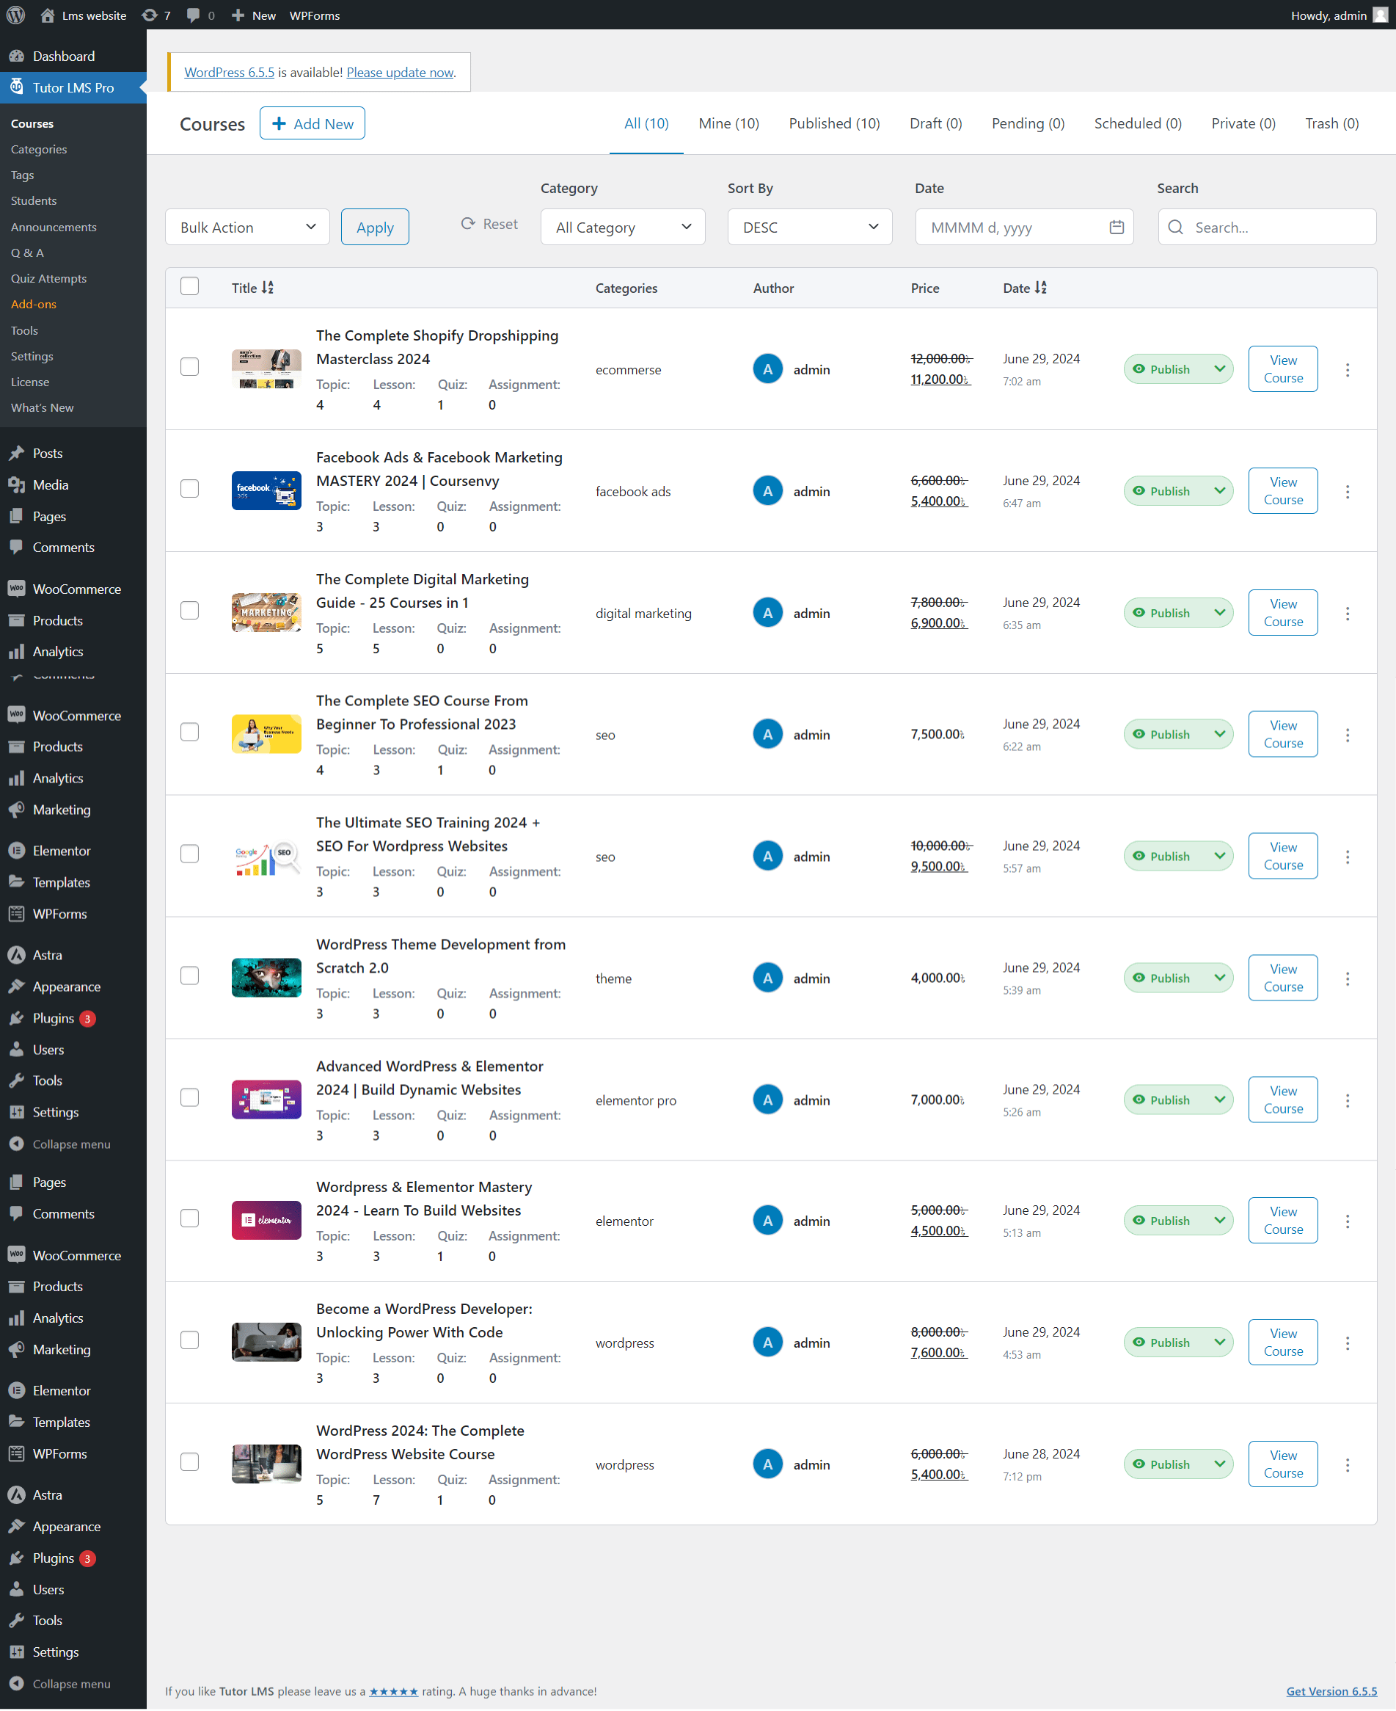Toggle the select-all checkbox in table header
This screenshot has width=1396, height=1711.
click(x=190, y=286)
